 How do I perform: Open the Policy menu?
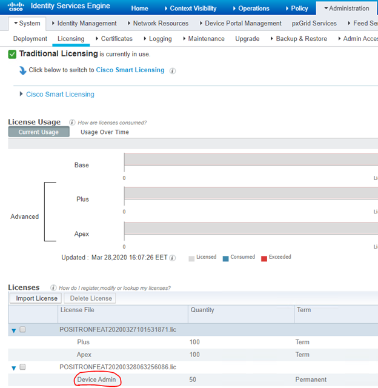297,8
